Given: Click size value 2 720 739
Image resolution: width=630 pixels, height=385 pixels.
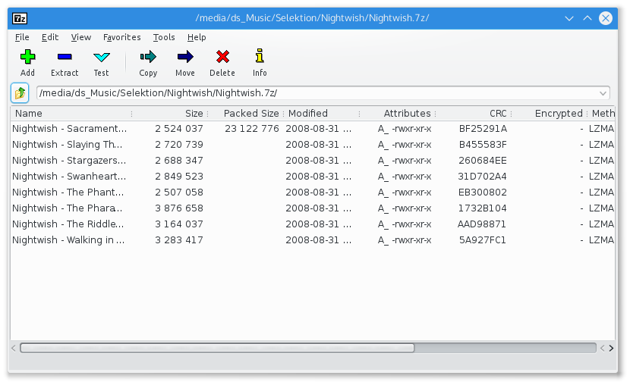Looking at the screenshot, I should click(179, 144).
